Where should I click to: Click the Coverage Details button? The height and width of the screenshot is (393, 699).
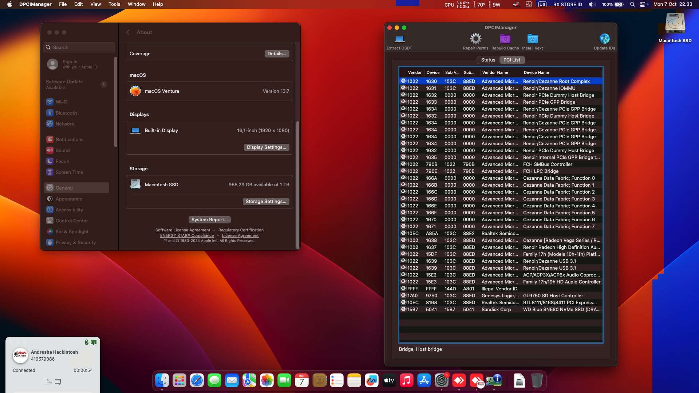(x=277, y=53)
